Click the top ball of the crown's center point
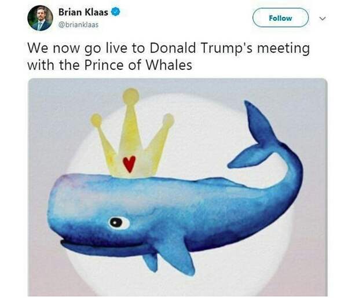359x298 pixels. [131, 96]
